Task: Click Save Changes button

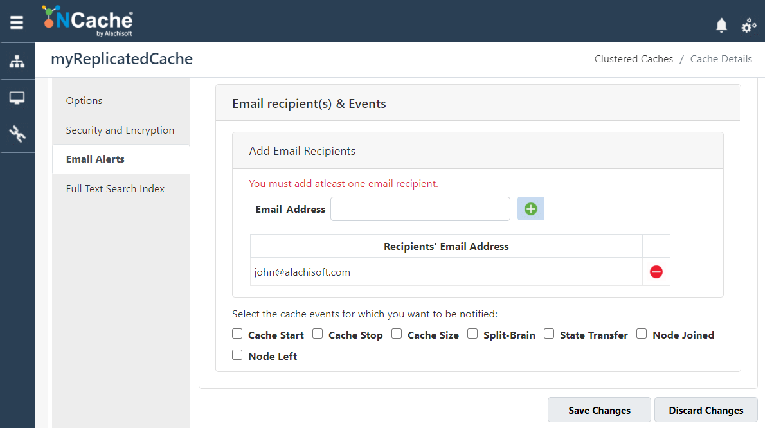Action: tap(599, 410)
